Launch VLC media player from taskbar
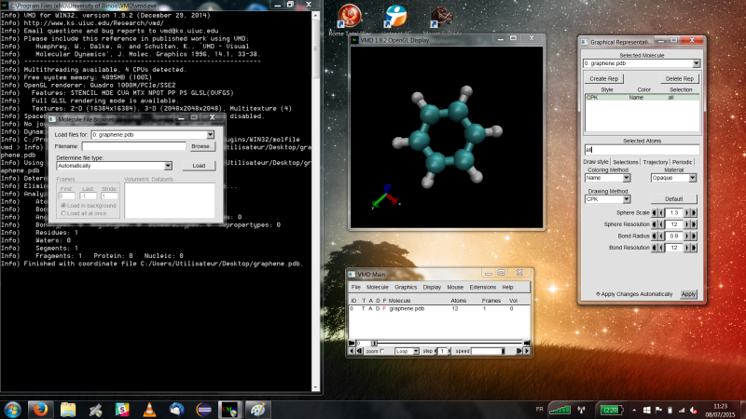 149,409
